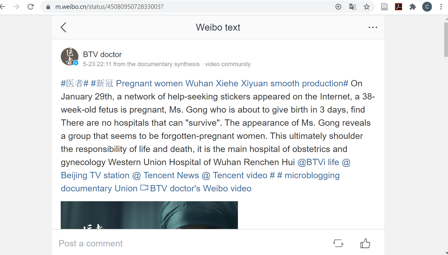Open the Adobe Acrobat extension icon
Viewport: 448px width, 255px height.
398,7
